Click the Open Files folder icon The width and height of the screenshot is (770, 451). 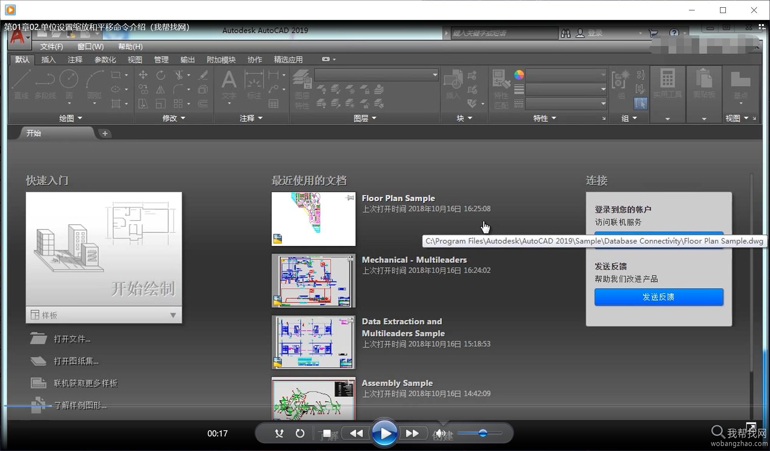[38, 339]
